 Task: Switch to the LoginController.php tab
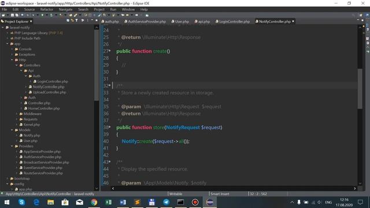(232, 21)
